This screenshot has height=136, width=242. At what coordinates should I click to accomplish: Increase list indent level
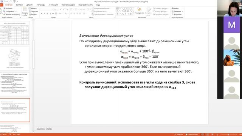[x=84, y=9]
